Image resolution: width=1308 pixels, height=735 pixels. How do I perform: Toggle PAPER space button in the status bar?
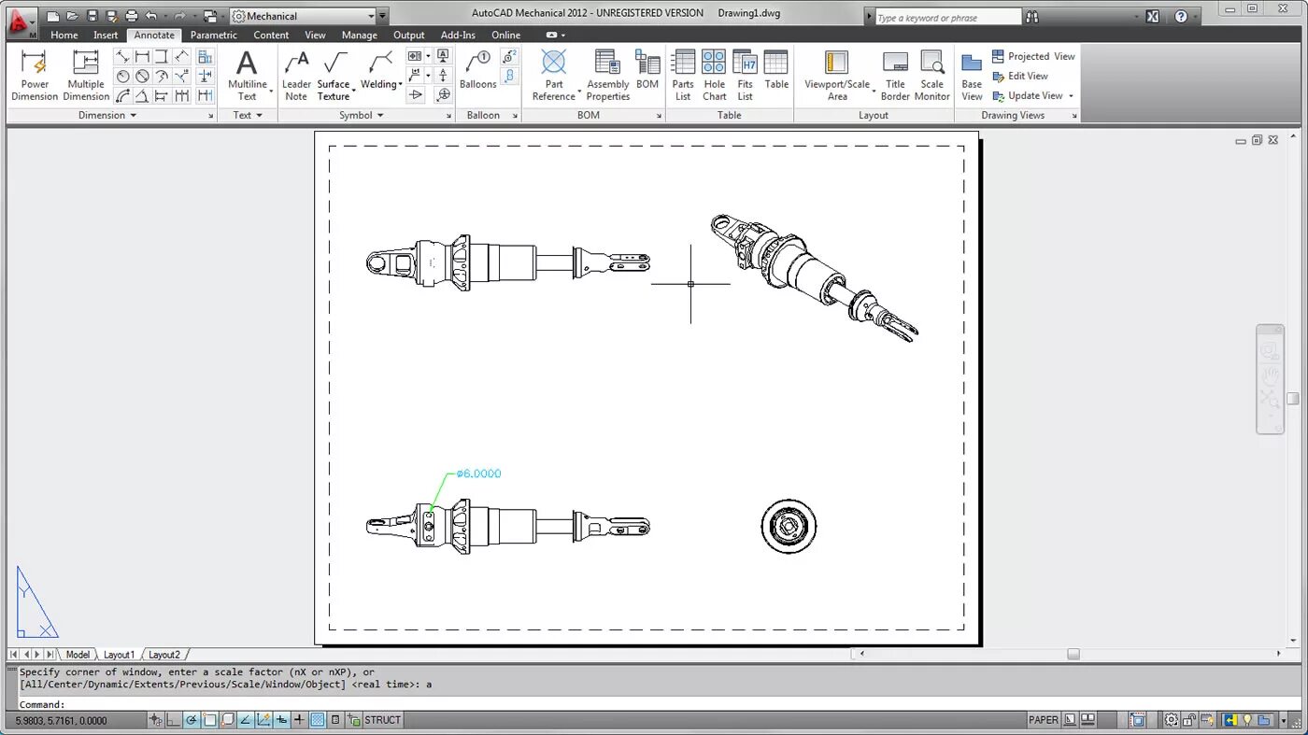pyautogui.click(x=1043, y=720)
